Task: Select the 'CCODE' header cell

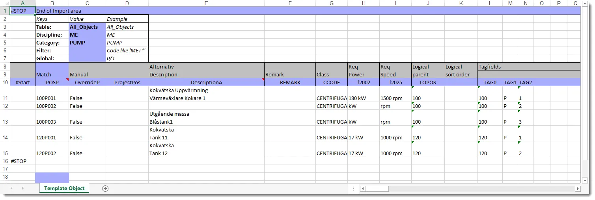Action: coord(331,82)
